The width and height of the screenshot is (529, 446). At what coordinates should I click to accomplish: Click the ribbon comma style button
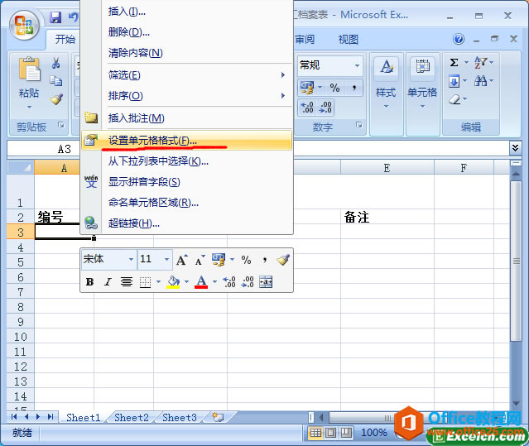click(353, 88)
